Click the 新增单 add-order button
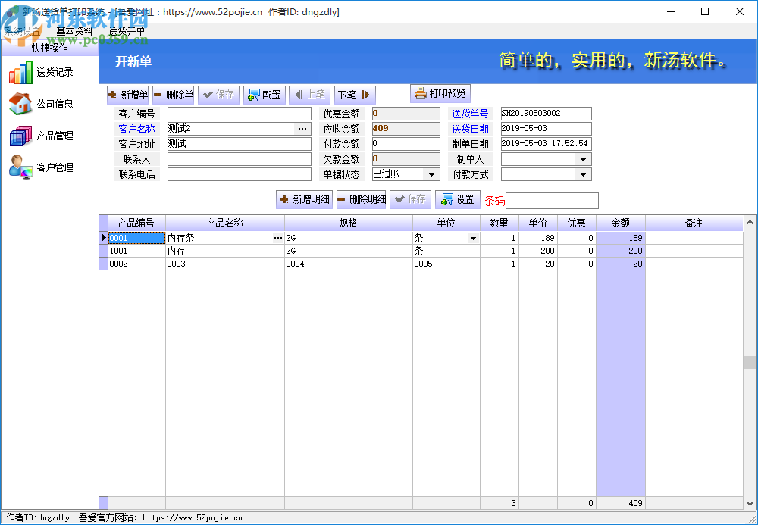758x525 pixels. (128, 95)
